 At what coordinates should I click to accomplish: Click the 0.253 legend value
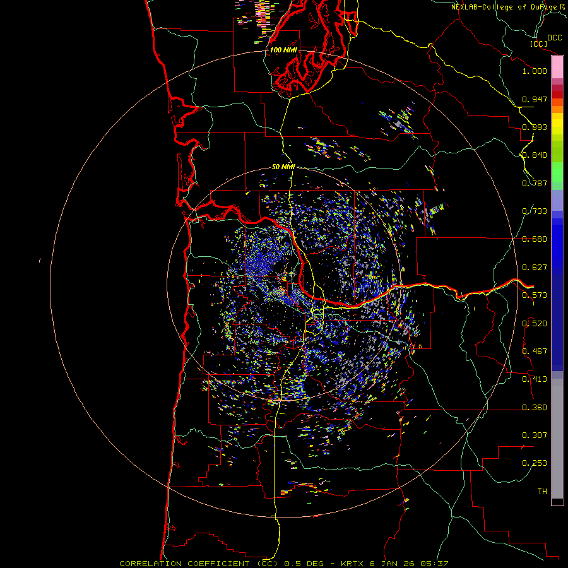[535, 463]
